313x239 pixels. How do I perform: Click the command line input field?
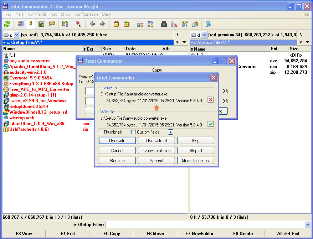(205, 225)
